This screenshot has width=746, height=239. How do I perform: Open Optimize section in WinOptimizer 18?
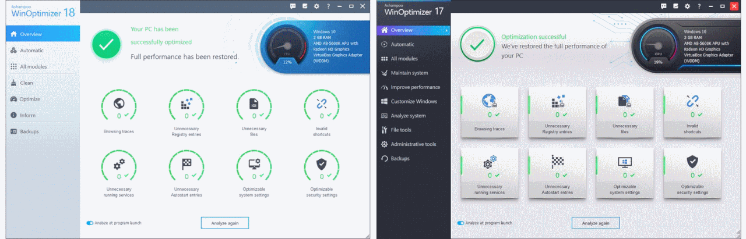43,99
